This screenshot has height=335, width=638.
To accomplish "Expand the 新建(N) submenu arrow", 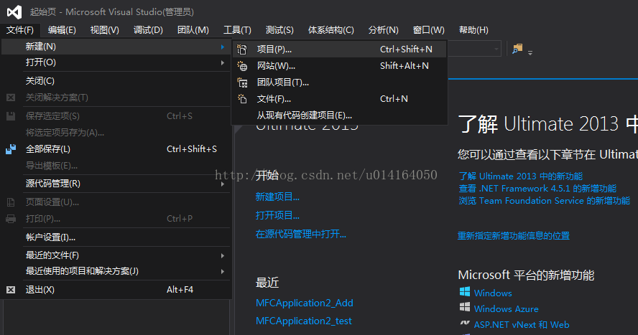I will [x=222, y=47].
